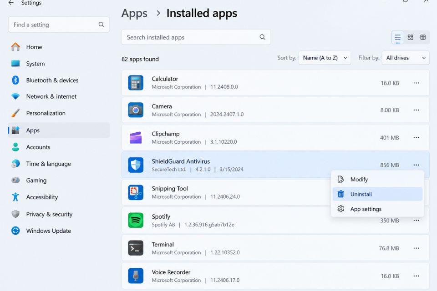Open more options for Calculator

tap(416, 83)
